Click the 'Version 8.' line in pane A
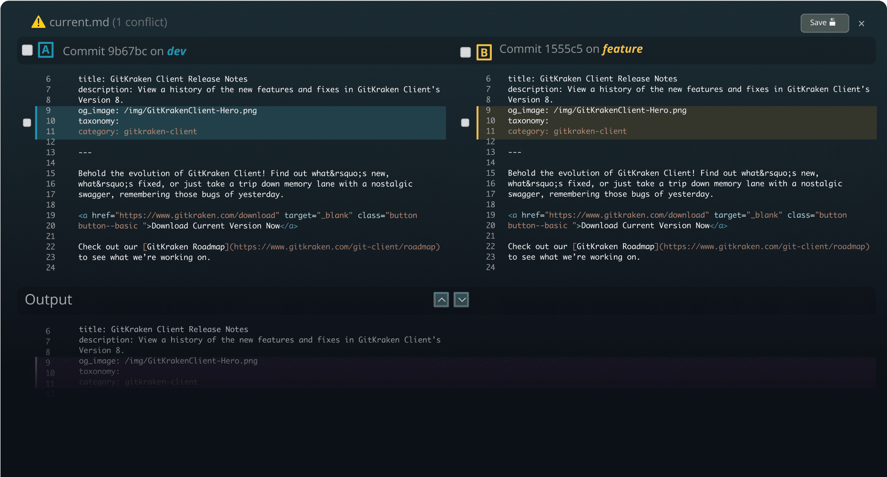 [x=101, y=100]
